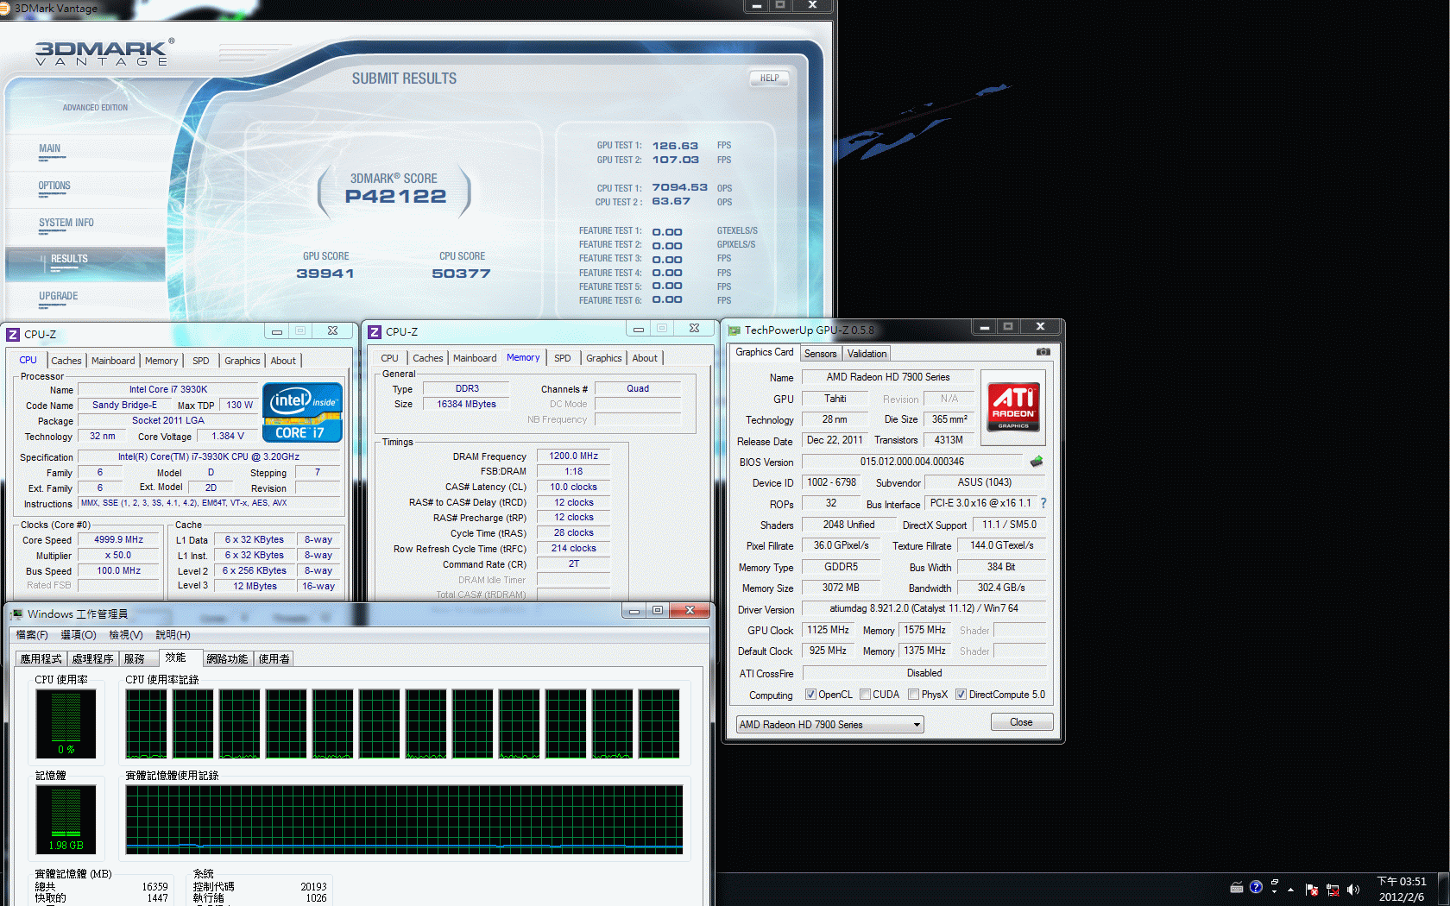Click the blue help icon in the taskbar
This screenshot has width=1450, height=906.
[x=1256, y=887]
